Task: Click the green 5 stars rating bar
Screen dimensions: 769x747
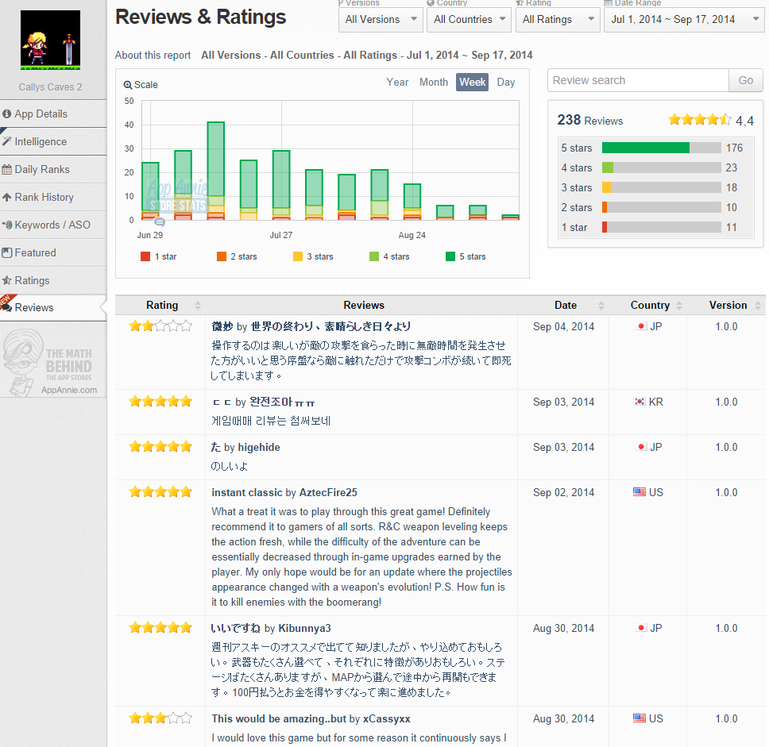Action: (645, 148)
